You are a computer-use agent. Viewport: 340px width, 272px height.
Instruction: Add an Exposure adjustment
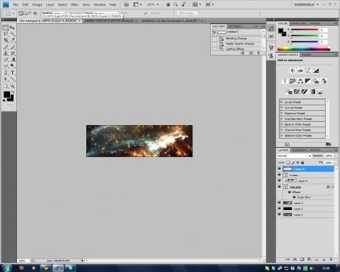pos(316,71)
